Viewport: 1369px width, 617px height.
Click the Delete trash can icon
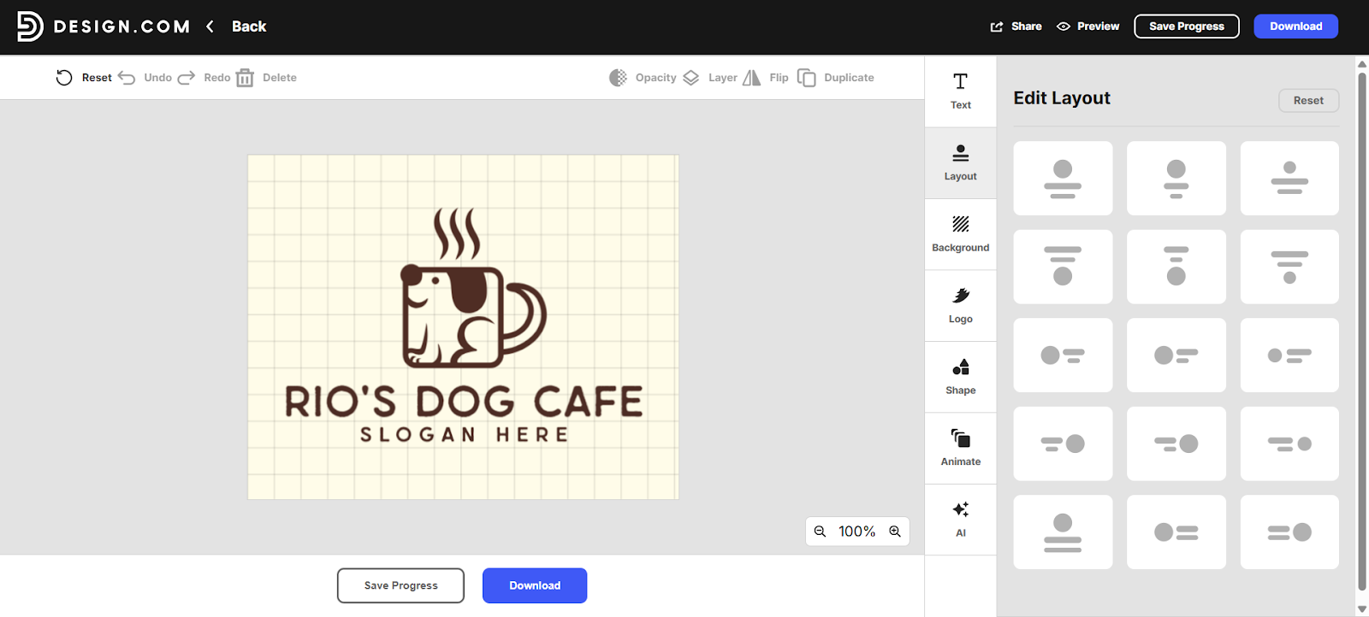pos(245,78)
